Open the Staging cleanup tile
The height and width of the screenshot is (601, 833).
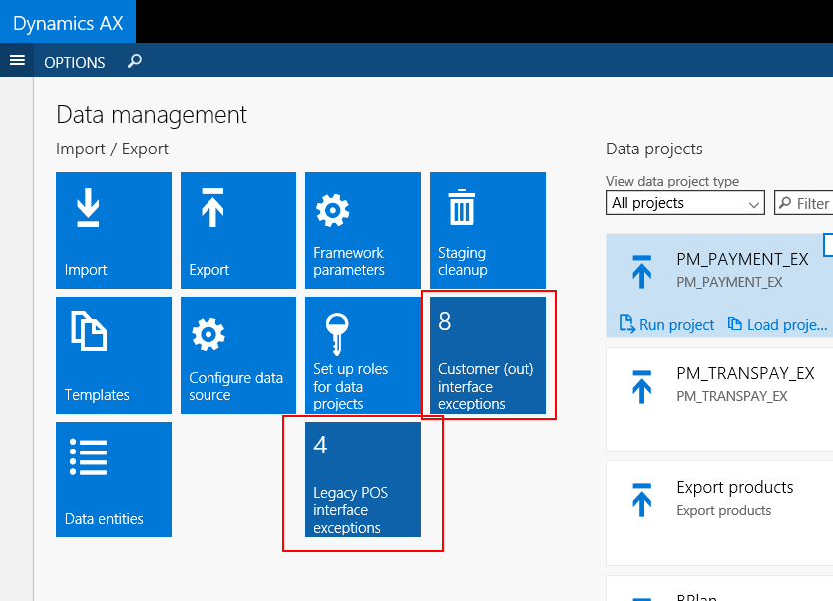[487, 230]
